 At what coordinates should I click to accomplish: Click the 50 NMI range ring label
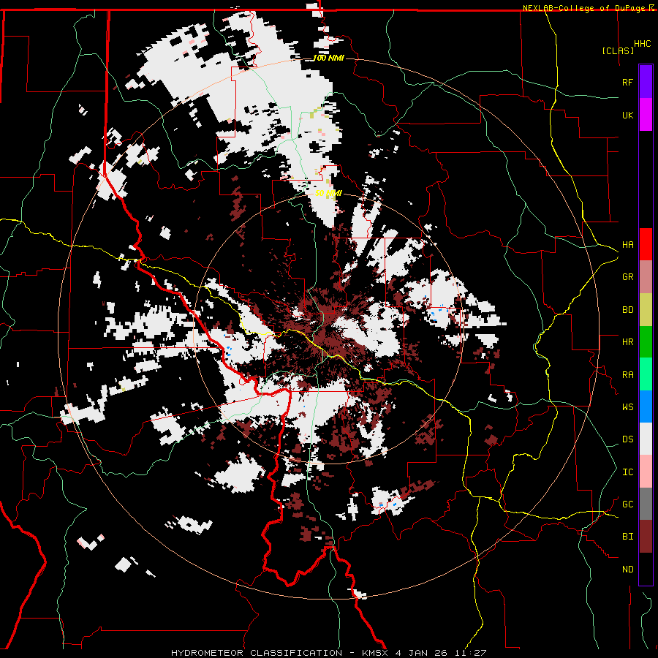tap(328, 193)
